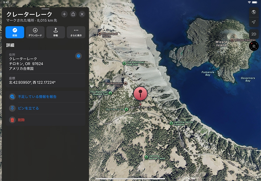This screenshot has width=261, height=181.
Task: Toggle the 2D map view
Action: coord(254,34)
